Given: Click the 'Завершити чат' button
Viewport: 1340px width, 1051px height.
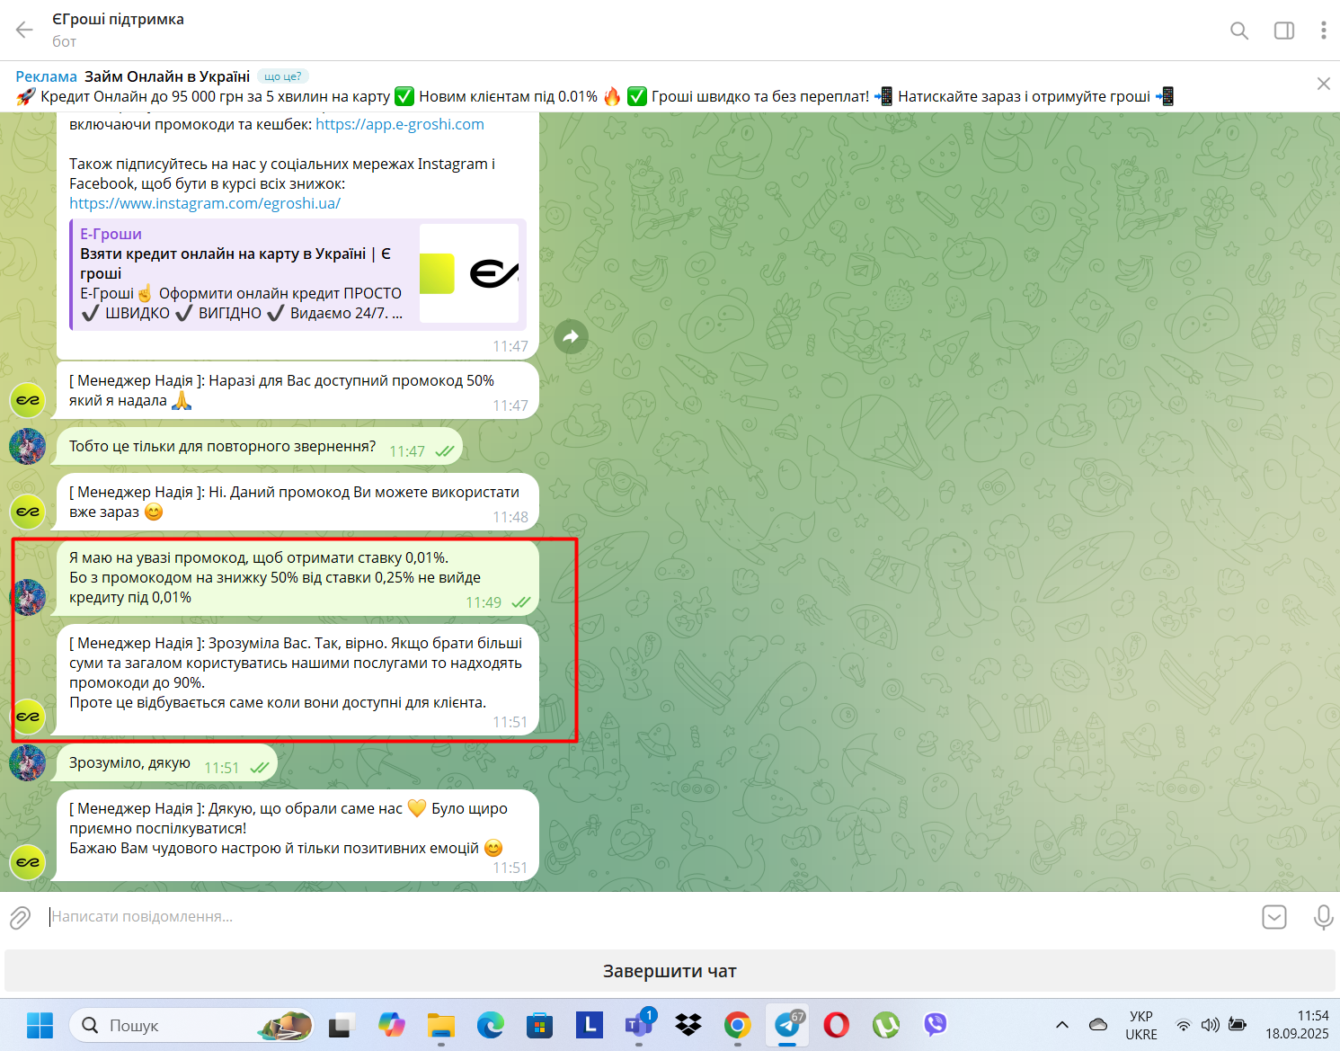Looking at the screenshot, I should click(670, 971).
